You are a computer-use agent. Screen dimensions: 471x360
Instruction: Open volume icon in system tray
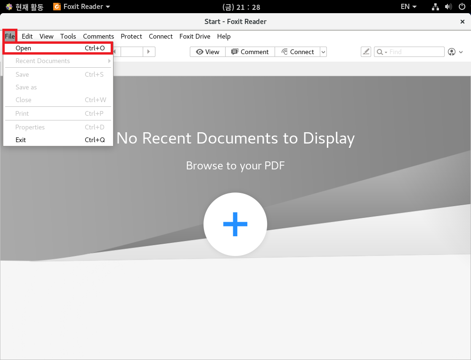(448, 7)
